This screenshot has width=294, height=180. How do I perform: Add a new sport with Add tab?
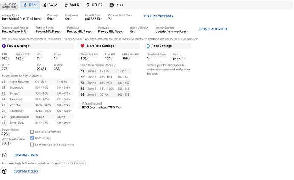pyautogui.click(x=116, y=5)
